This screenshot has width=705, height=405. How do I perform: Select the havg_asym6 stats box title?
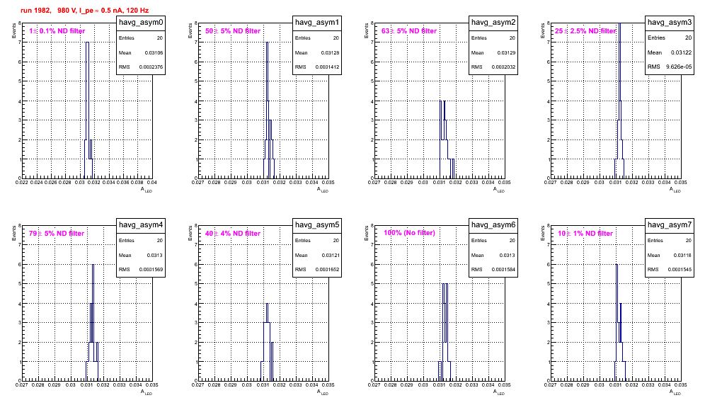[493, 225]
